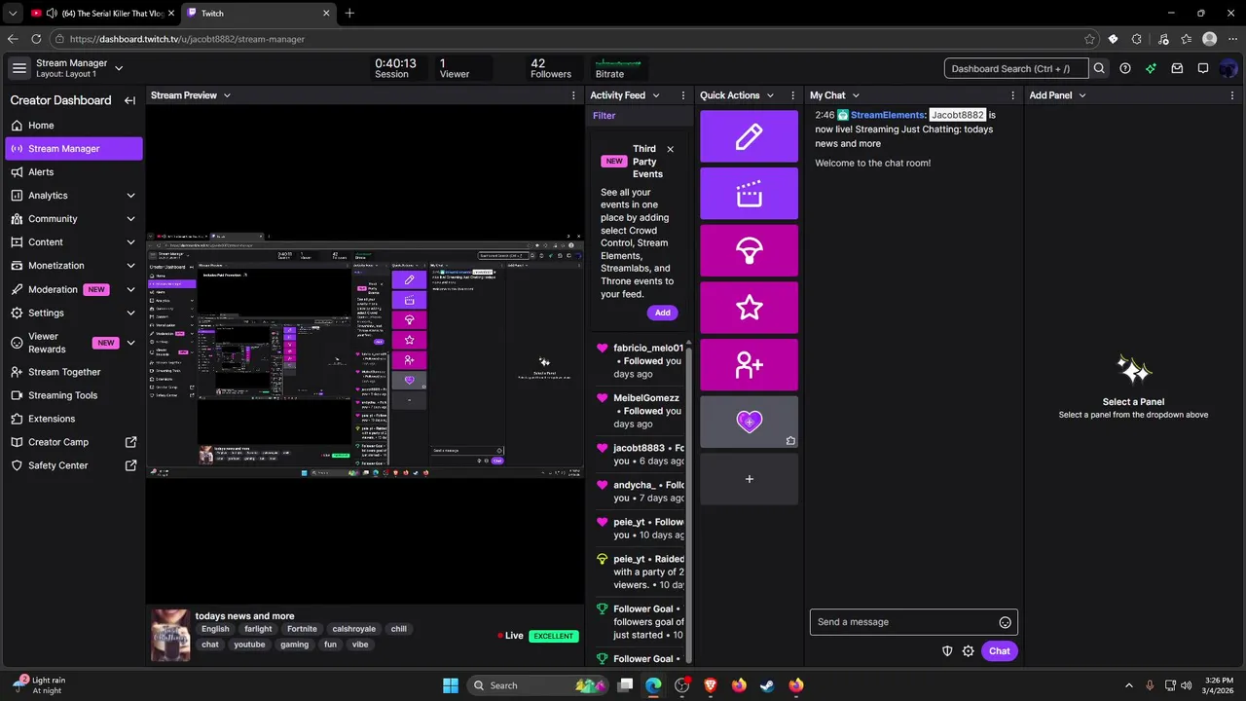The image size is (1246, 701).
Task: Click the gray heart quick action tile
Action: (749, 422)
